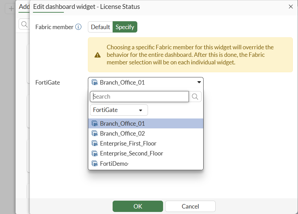Click the FortiDemo device icon
This screenshot has width=298, height=214.
[95, 163]
